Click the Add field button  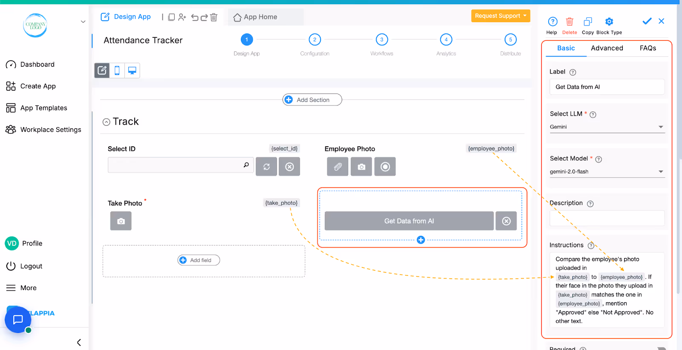(199, 260)
